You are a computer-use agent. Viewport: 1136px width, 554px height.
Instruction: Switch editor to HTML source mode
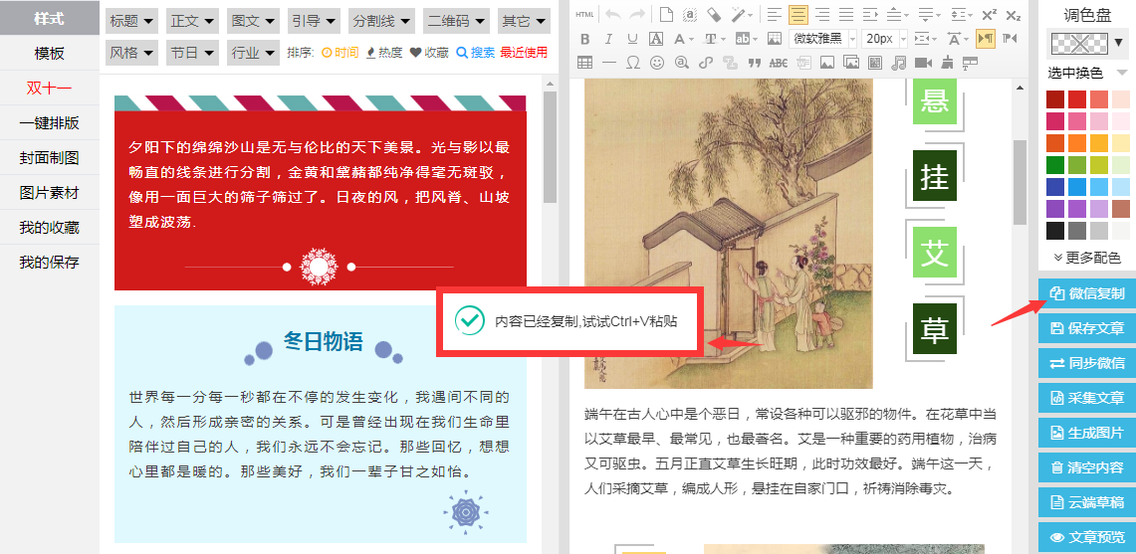[584, 15]
